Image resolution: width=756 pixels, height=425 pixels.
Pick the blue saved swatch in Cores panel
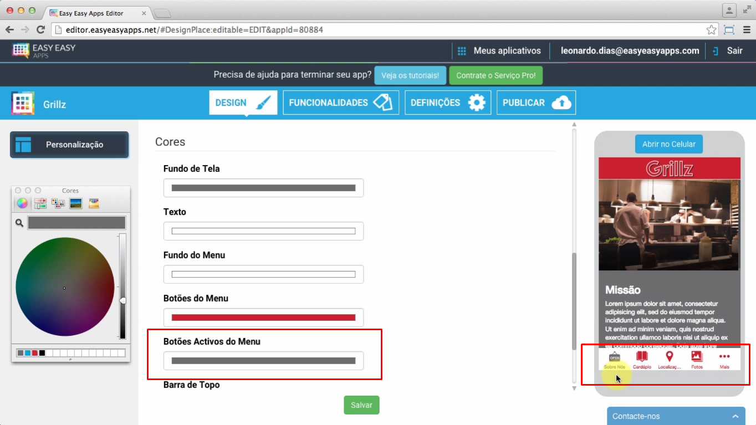coord(28,353)
